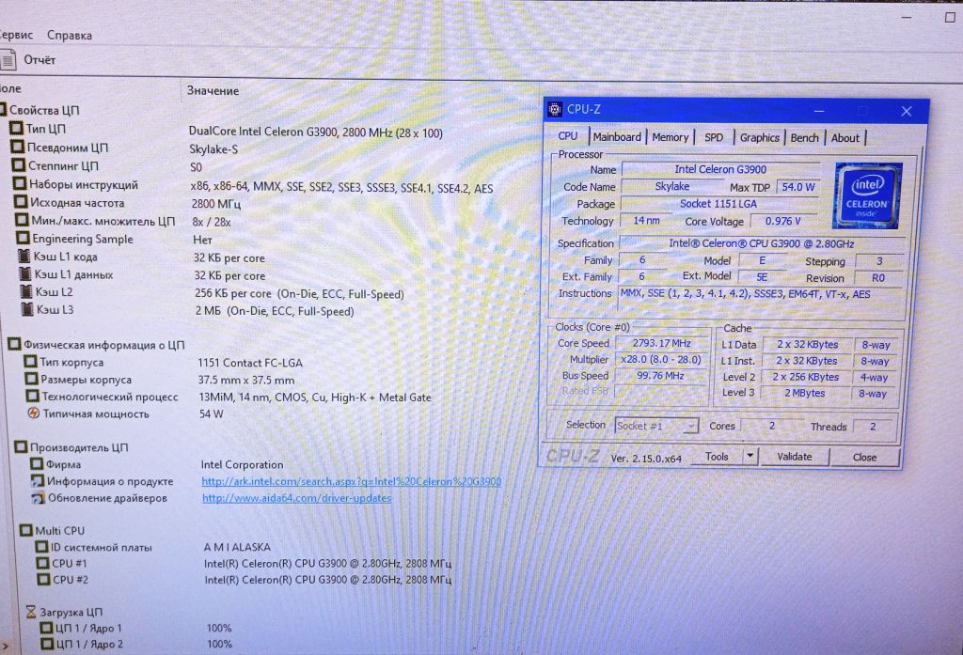Open the Сервис menu in AIDA64
This screenshot has width=963, height=655.
[16, 35]
